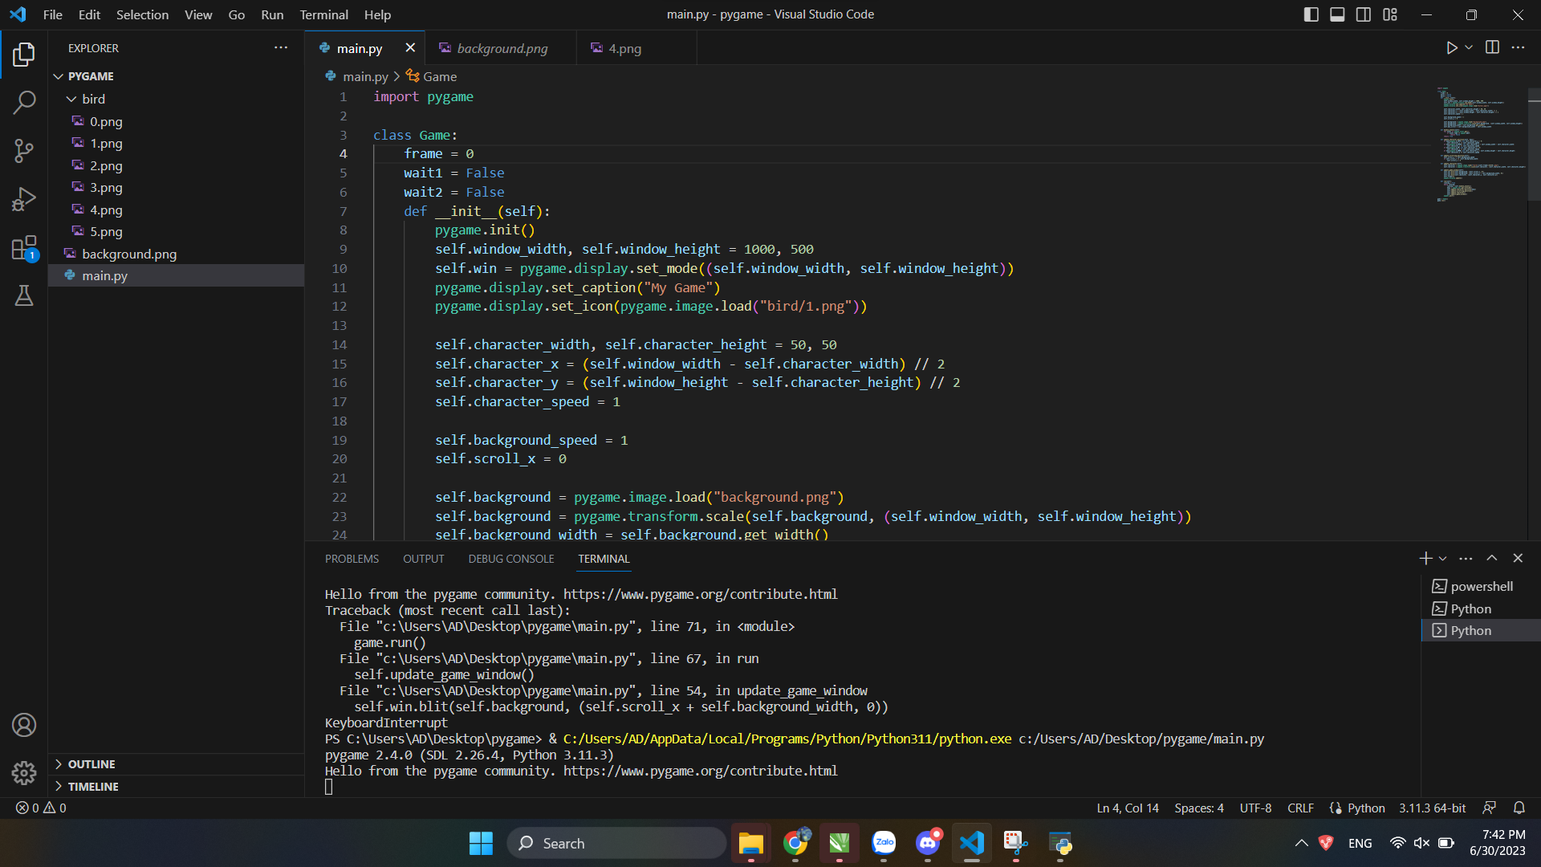Open Explorer Views and More Actions
This screenshot has width=1541, height=867.
point(280,47)
